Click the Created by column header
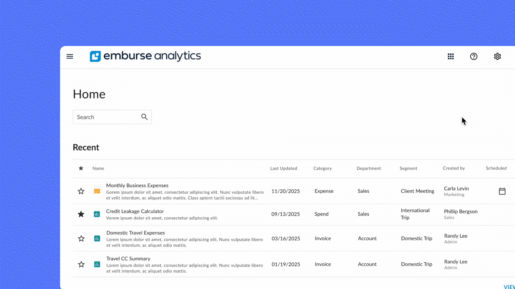 click(x=454, y=168)
